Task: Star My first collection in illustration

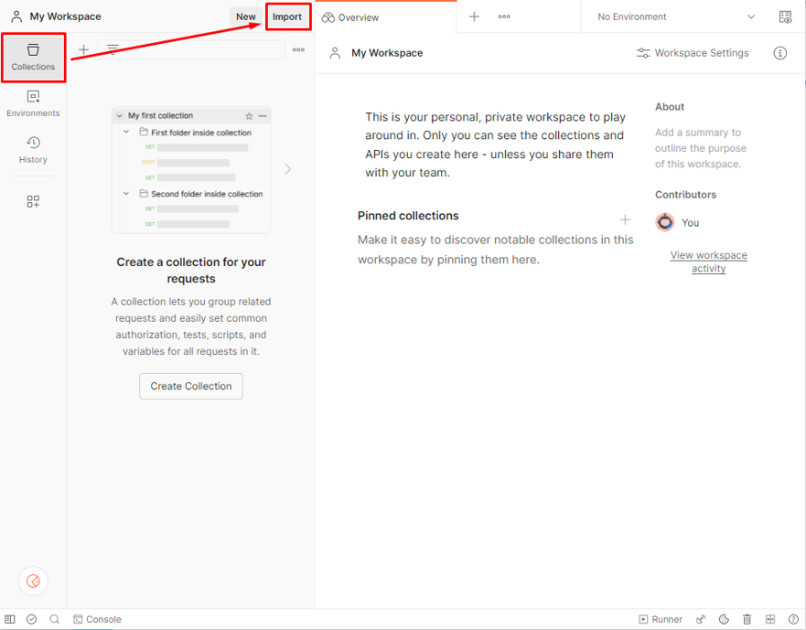Action: [x=249, y=115]
